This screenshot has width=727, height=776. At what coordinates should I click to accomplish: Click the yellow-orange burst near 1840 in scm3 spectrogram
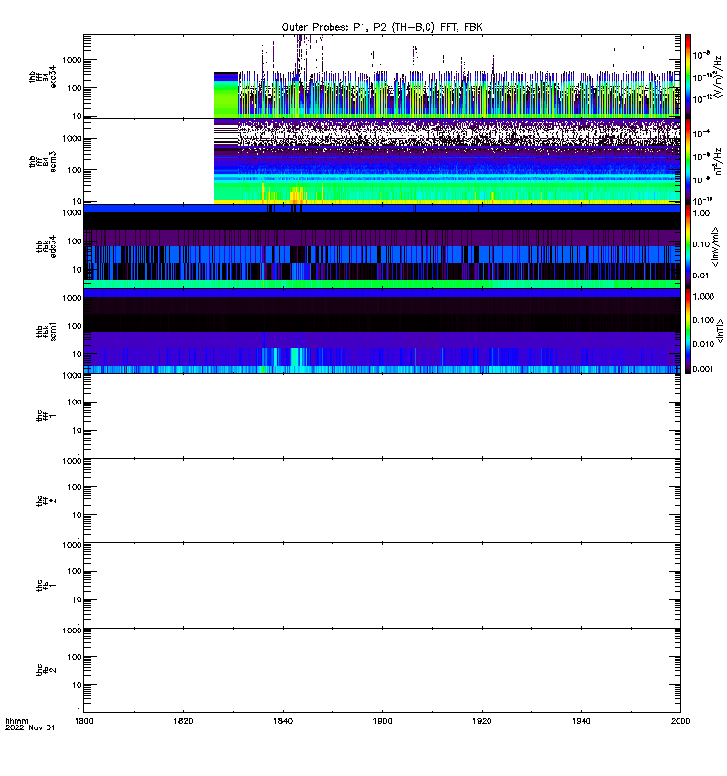pos(297,195)
